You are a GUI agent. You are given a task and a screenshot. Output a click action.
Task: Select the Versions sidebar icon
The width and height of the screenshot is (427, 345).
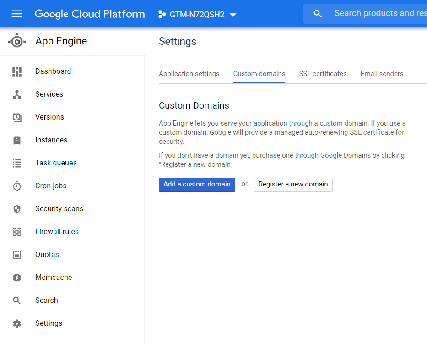point(17,117)
